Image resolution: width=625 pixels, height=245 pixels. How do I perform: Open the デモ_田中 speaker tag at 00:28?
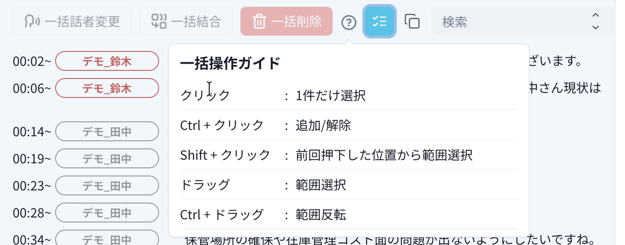click(x=107, y=213)
